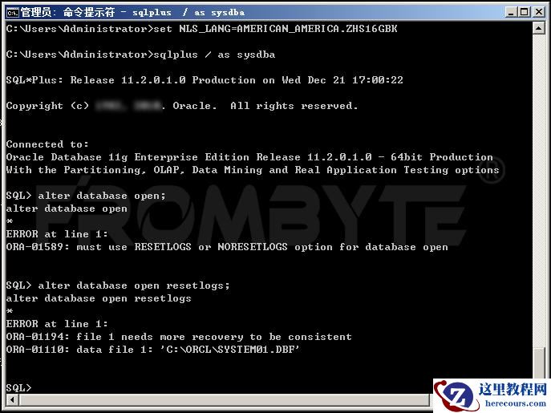Click the final empty SQL> prompt
Viewport: 551px width, 413px height.
coord(18,388)
